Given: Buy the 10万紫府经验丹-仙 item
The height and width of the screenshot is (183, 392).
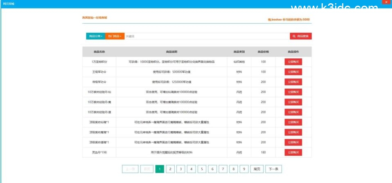Looking at the screenshot, I should 293,92.
